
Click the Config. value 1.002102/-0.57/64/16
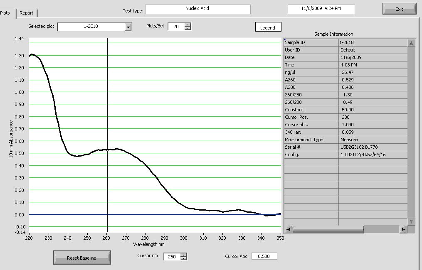coord(373,155)
